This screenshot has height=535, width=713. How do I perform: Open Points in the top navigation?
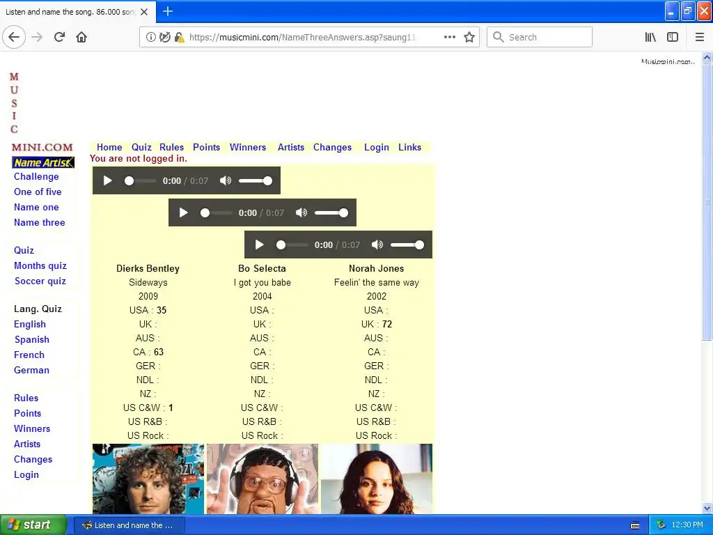206,147
